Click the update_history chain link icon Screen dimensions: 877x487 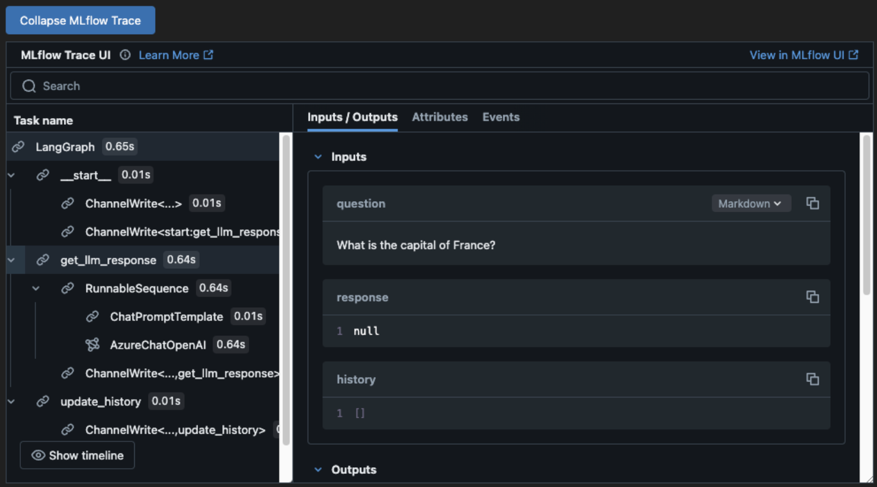[x=43, y=402]
